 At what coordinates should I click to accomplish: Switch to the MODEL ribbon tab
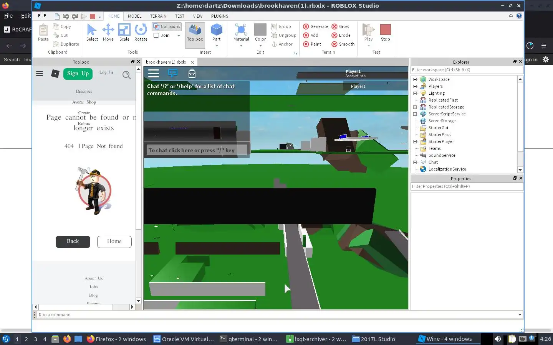(x=134, y=16)
